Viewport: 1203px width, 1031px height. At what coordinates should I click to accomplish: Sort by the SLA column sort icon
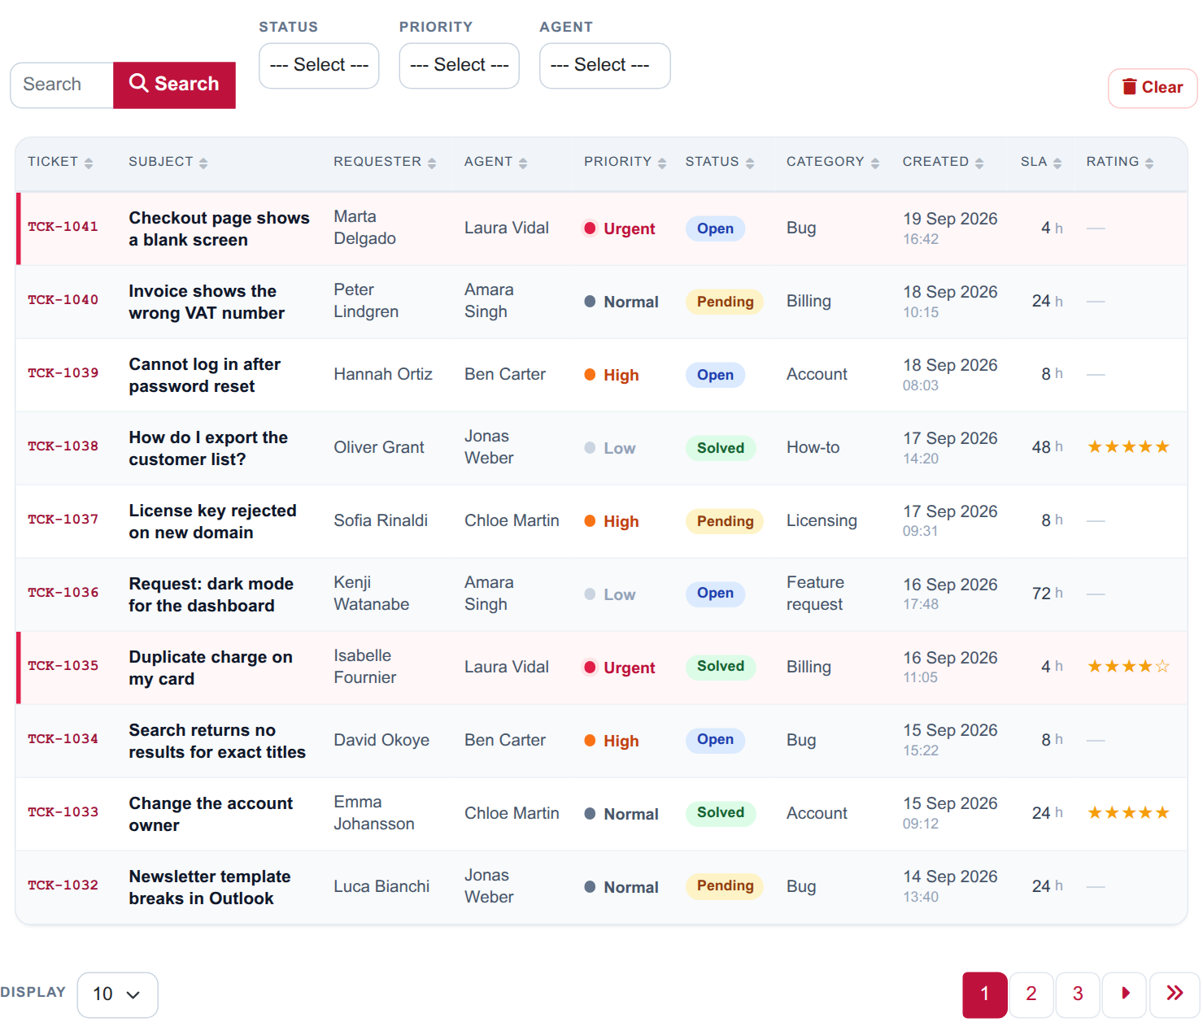click(1057, 163)
